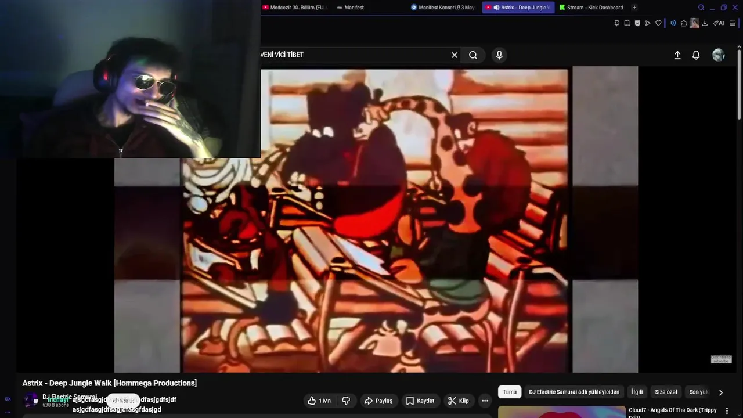
Task: Click DJ Electric Samurai channel avatar
Action: 31,400
